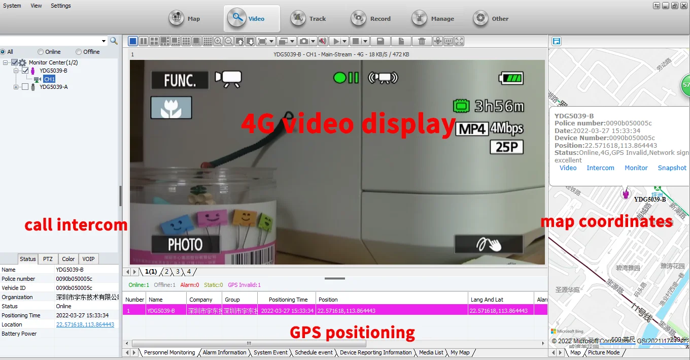Choose the nine-window grid layout
690x360 pixels.
coord(186,41)
